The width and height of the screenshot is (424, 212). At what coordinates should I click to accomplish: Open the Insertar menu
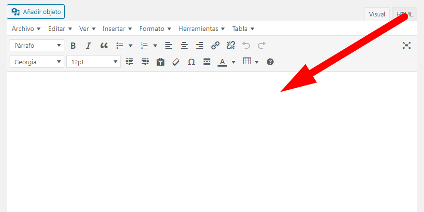click(x=117, y=28)
